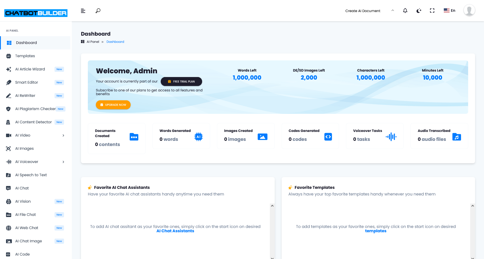Open the search icon in the top bar

coord(98,11)
